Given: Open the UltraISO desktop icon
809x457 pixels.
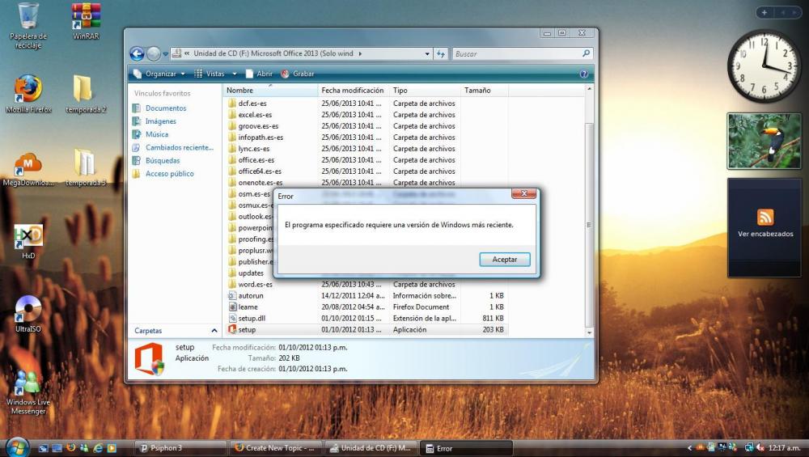Looking at the screenshot, I should 28,314.
